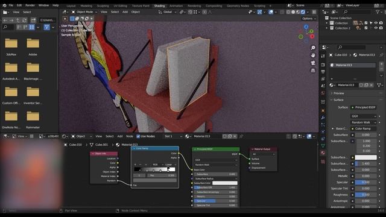Click the Color Ramp base color button
This screenshot has width=386, height=217.
click(x=363, y=128)
